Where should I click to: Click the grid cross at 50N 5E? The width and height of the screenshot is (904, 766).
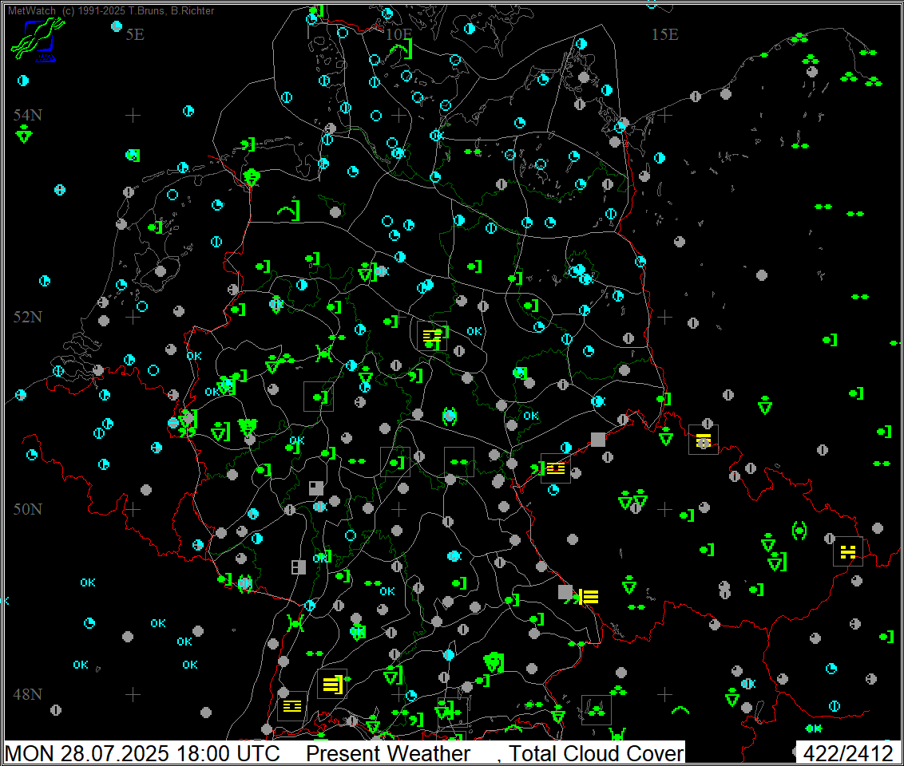(x=133, y=510)
